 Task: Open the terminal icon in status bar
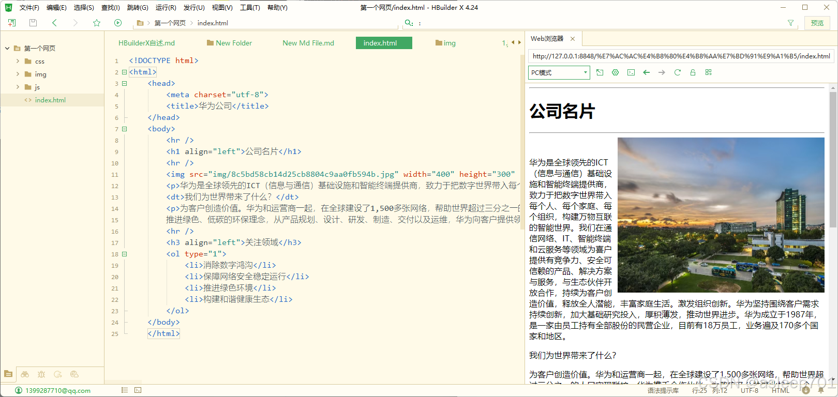[138, 390]
